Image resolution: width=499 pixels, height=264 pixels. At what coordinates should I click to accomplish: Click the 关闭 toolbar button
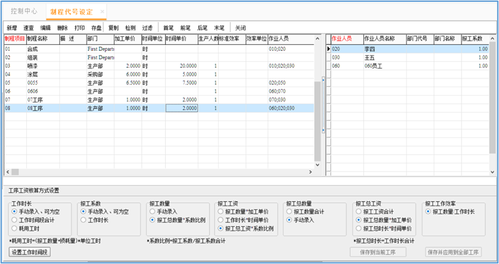pos(240,28)
